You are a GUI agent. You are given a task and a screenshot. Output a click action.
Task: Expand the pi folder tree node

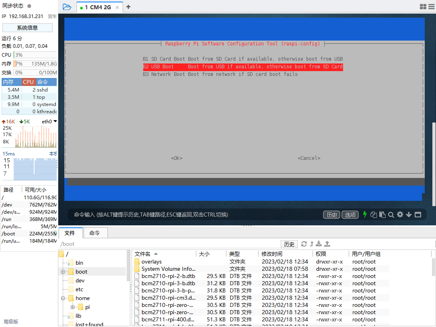[72, 307]
